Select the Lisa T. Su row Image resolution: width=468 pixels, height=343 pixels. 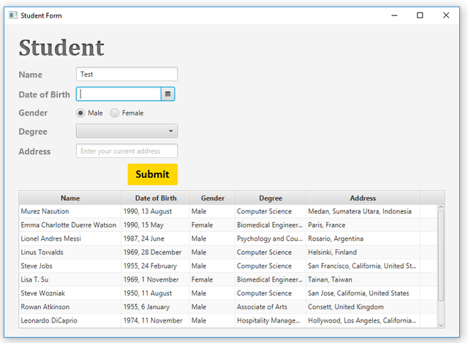pos(228,279)
